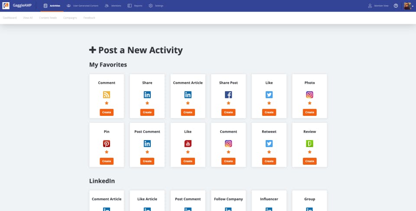Click the Instagram icon on the Photo card

click(x=309, y=95)
